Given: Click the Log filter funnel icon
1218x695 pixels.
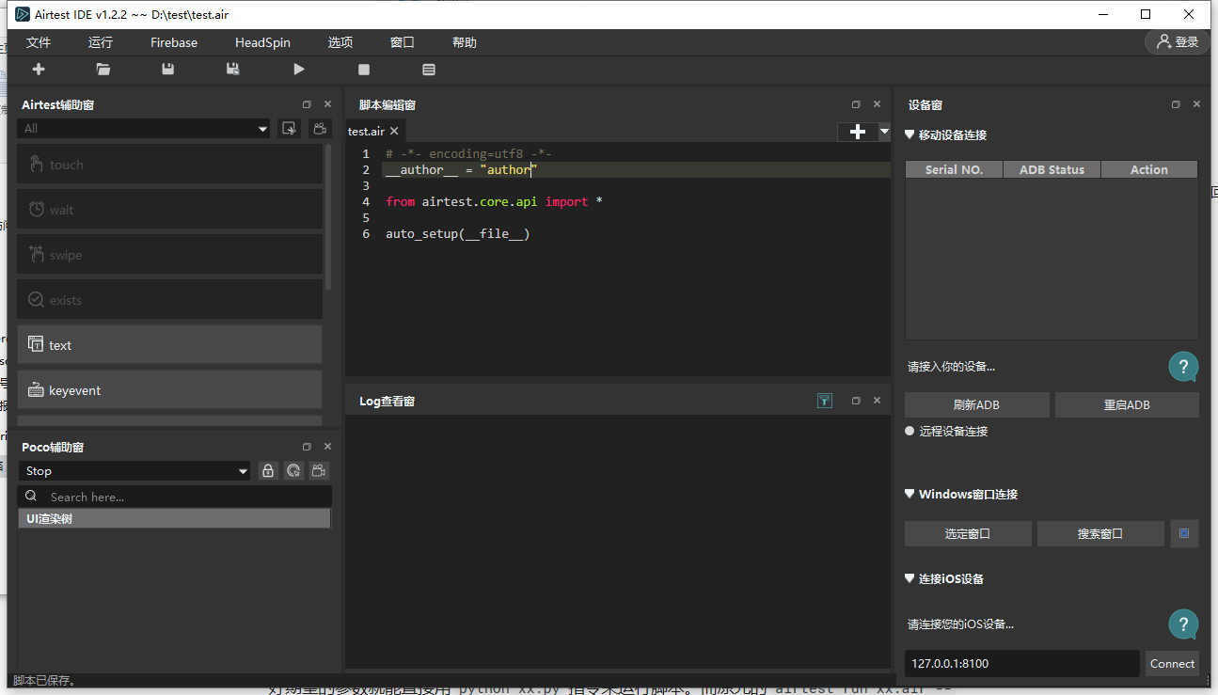Looking at the screenshot, I should (x=825, y=401).
